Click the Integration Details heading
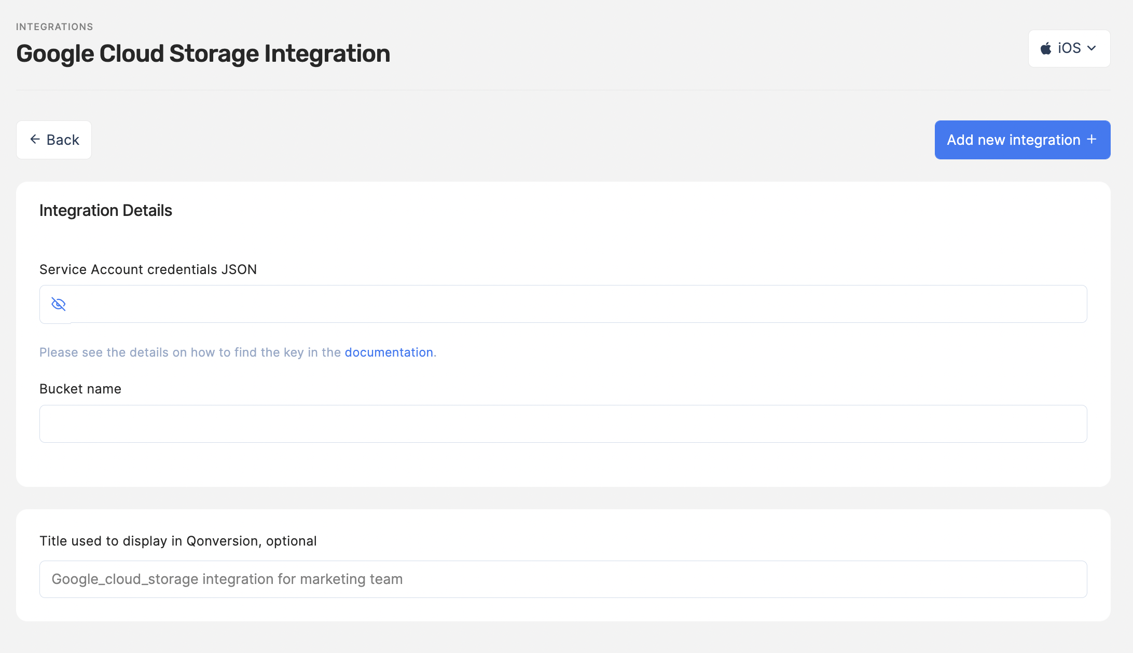Image resolution: width=1133 pixels, height=653 pixels. click(106, 210)
